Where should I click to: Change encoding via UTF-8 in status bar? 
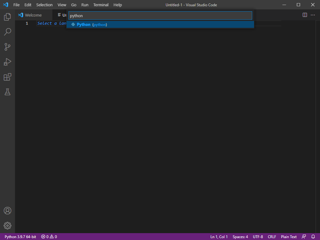click(x=258, y=237)
